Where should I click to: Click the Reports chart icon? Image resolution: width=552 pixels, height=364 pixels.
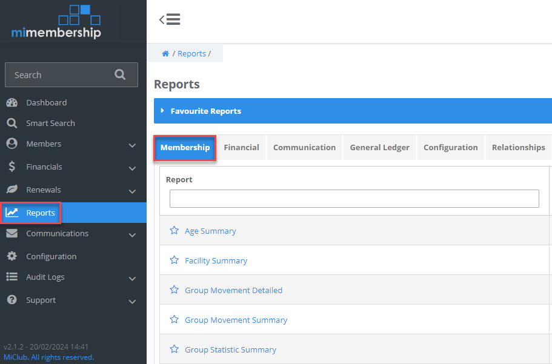(12, 213)
